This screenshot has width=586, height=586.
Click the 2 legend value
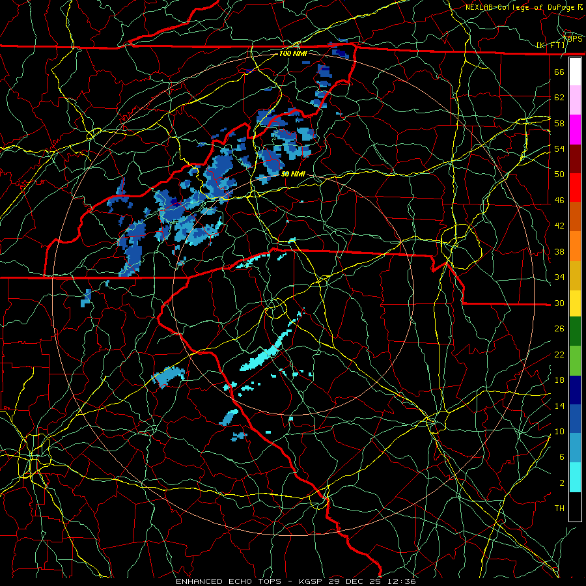point(561,483)
